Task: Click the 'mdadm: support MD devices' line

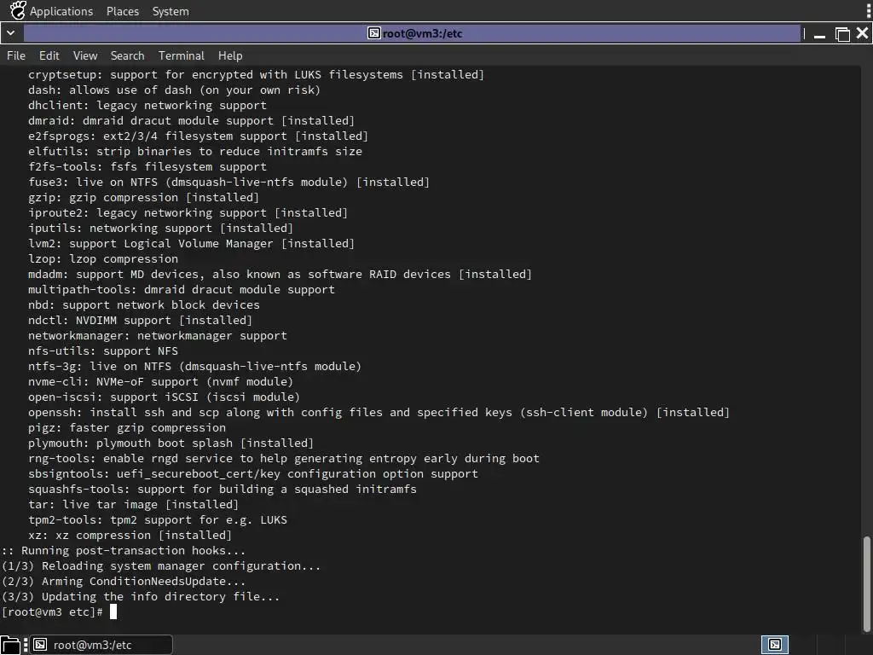Action: pos(280,274)
